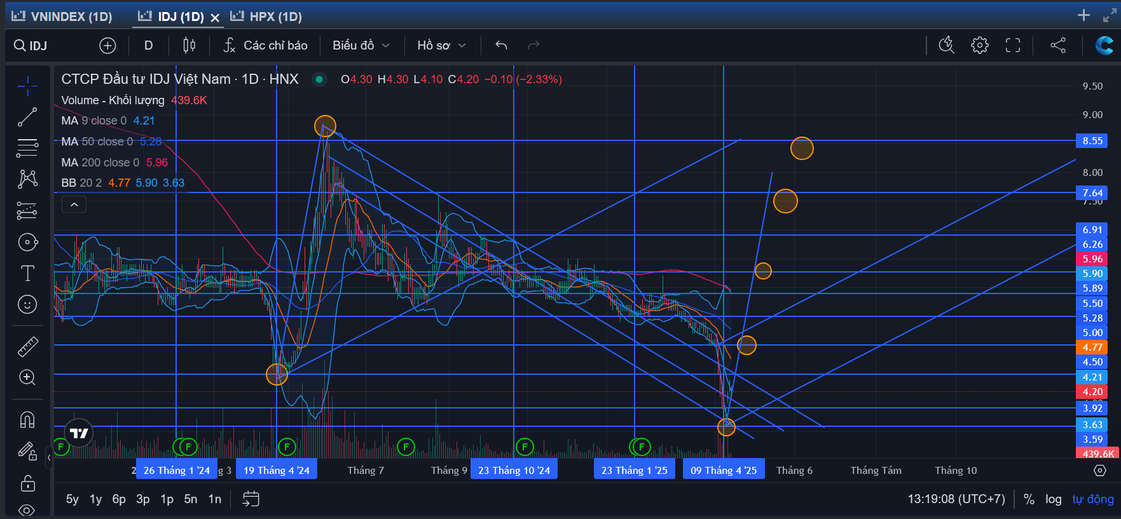Activate the zoom in tool
1121x519 pixels.
point(27,377)
